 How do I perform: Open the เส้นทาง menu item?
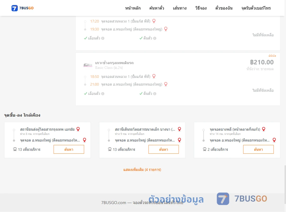180,8
